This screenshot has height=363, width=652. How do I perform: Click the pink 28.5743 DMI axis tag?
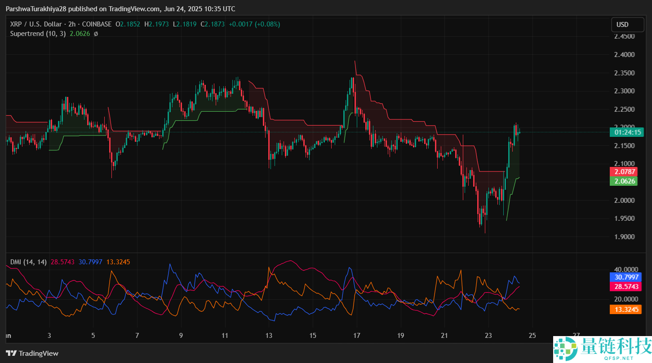(x=625, y=286)
